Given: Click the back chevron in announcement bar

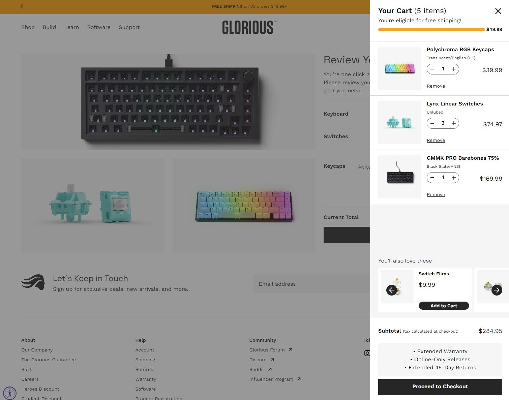Looking at the screenshot, I should coord(22,6).
